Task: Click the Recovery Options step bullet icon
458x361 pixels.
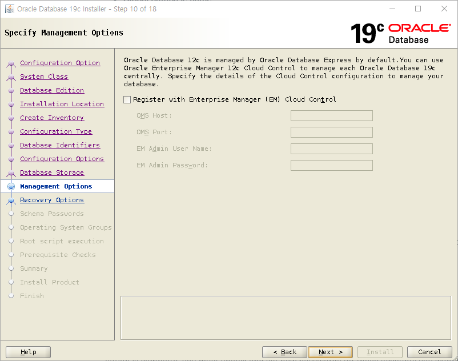Action: click(11, 200)
